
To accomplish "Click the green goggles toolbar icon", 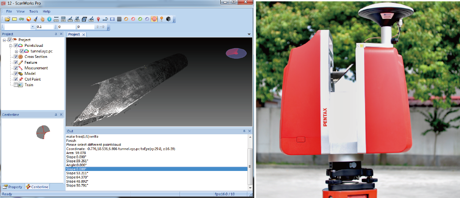I will (x=21, y=19).
